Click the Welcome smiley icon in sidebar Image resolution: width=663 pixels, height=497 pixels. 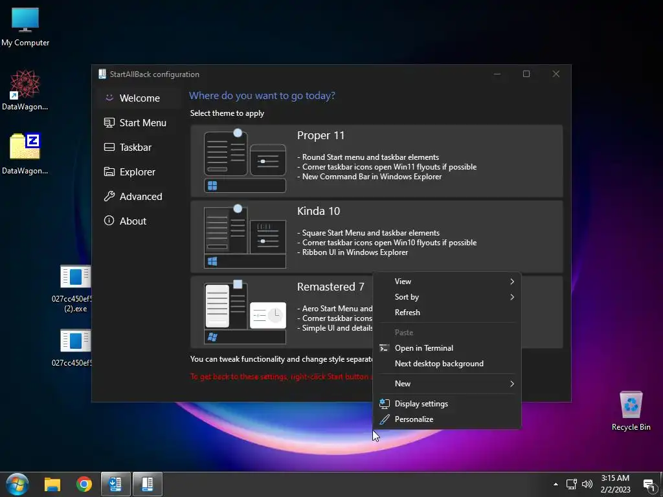pyautogui.click(x=109, y=98)
